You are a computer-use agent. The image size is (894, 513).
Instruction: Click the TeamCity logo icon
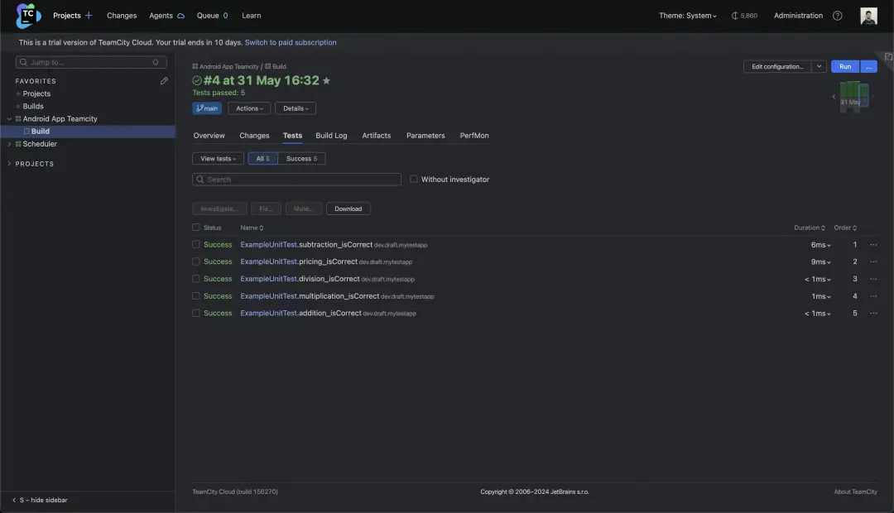[28, 16]
